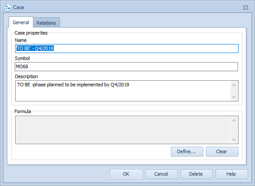This screenshot has width=255, height=186.
Task: Click inside the Description text area
Action: [123, 91]
